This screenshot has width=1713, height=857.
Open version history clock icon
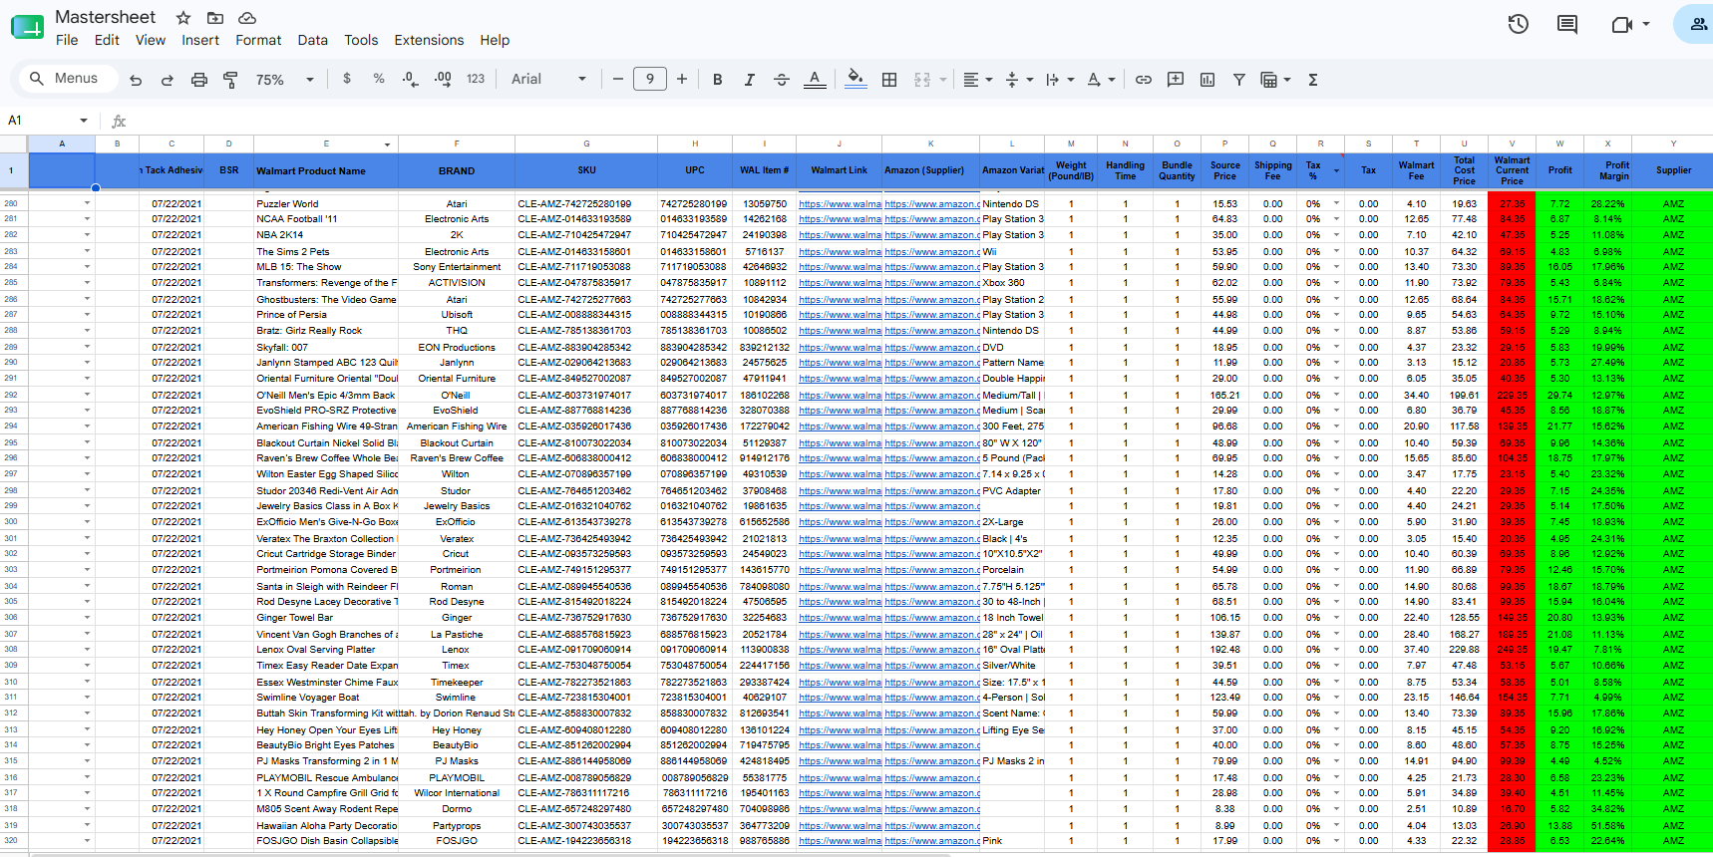(1518, 24)
